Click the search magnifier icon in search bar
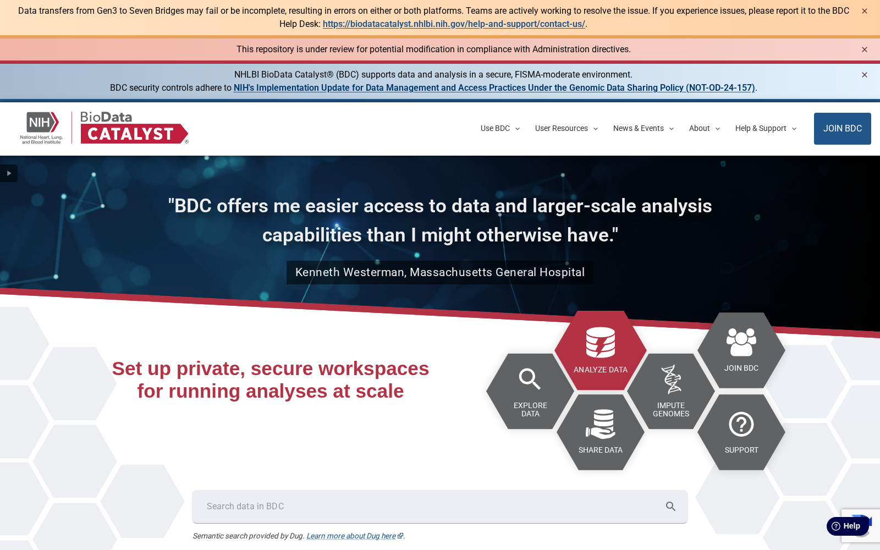 670,507
